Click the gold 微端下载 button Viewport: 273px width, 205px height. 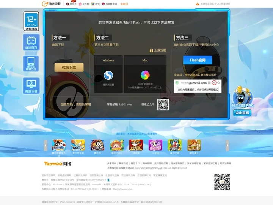[69, 67]
